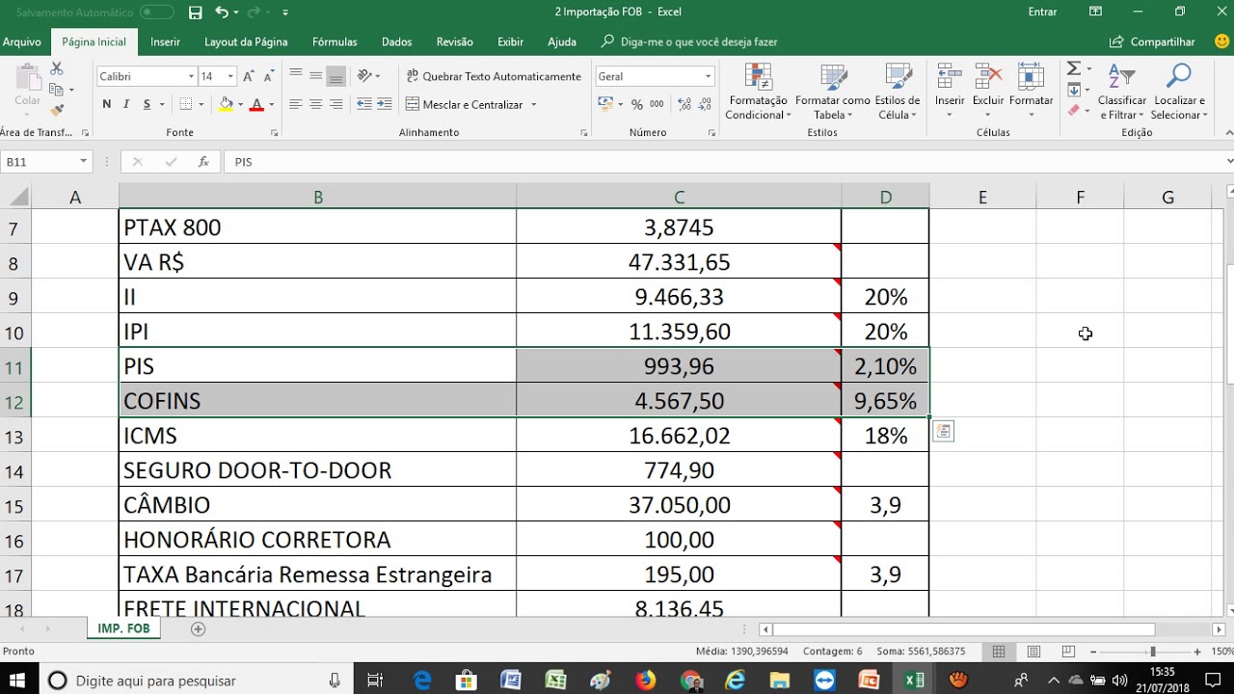This screenshot has height=694, width=1234.
Task: Click the Excel icon in the taskbar
Action: 914,681
